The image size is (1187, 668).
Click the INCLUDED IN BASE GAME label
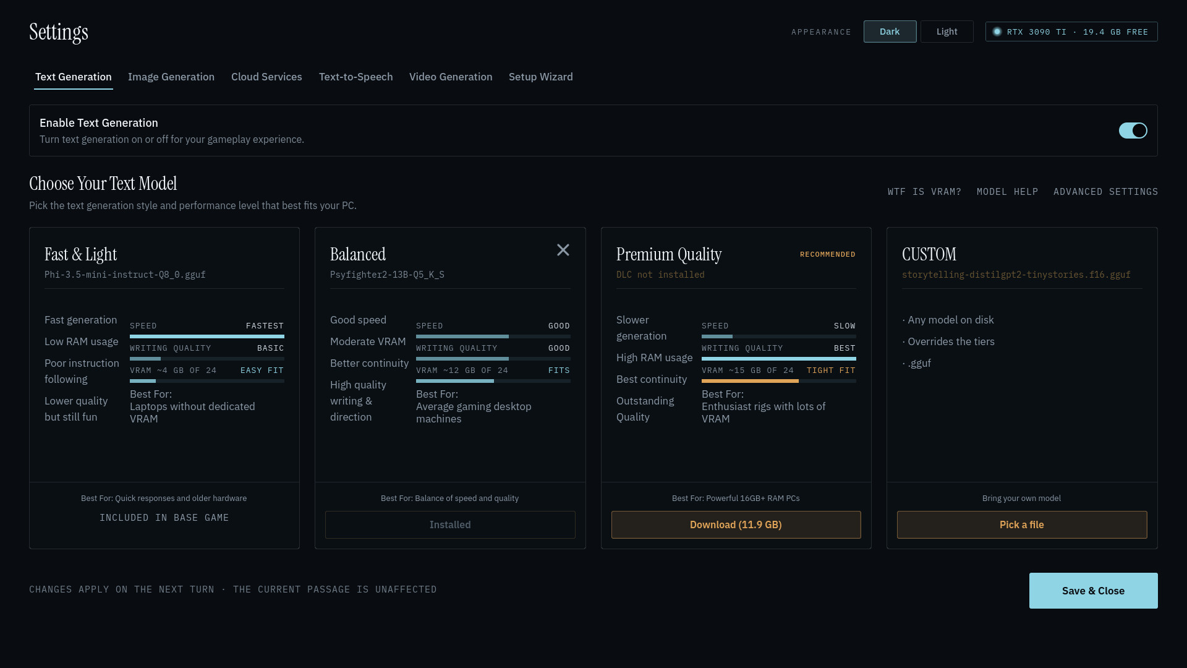[164, 518]
